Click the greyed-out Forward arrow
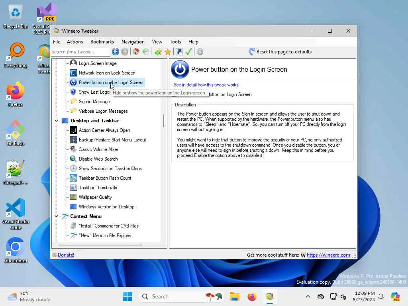 [125, 52]
